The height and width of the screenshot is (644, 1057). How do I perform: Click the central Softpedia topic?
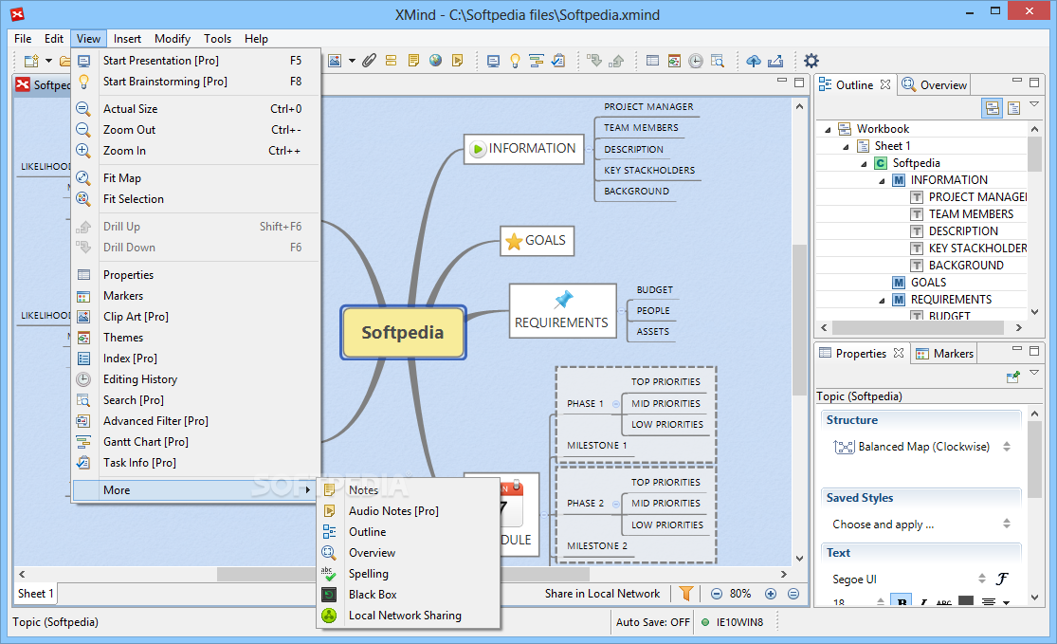[403, 333]
